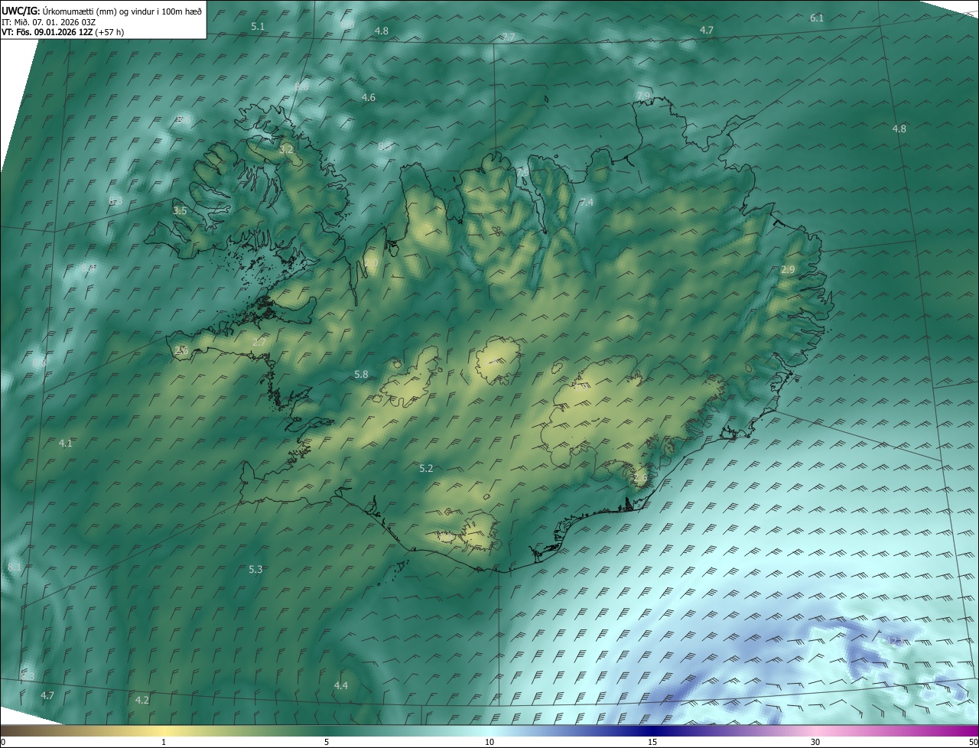Viewport: 979px width, 748px height.
Task: Click the 5.2 value label
Action: coord(427,469)
